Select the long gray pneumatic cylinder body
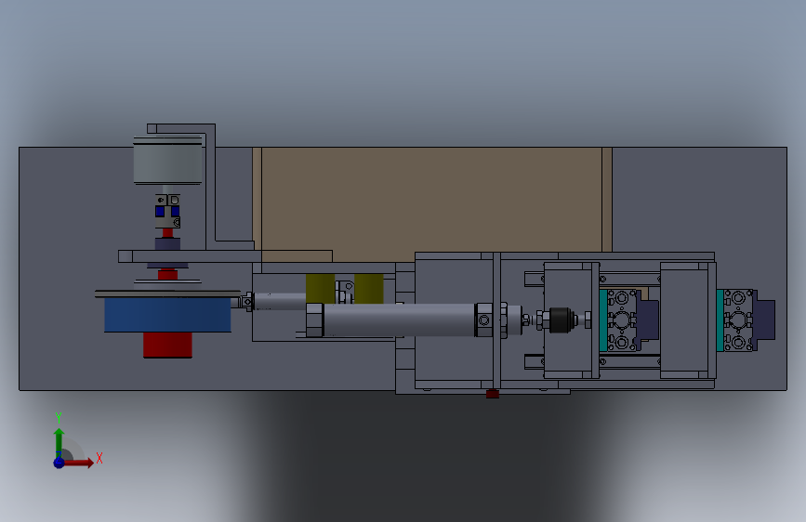The height and width of the screenshot is (522, 806). tap(400, 320)
